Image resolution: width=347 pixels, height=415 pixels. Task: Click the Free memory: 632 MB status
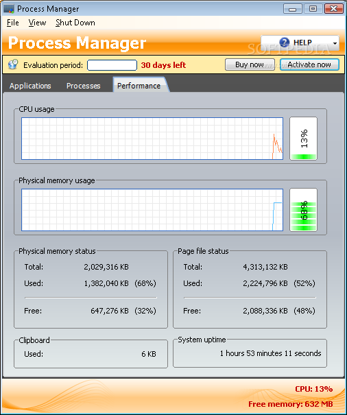point(291,404)
